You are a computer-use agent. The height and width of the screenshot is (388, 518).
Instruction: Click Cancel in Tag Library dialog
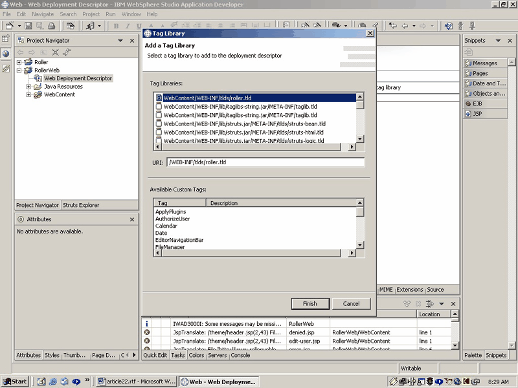[x=351, y=304]
